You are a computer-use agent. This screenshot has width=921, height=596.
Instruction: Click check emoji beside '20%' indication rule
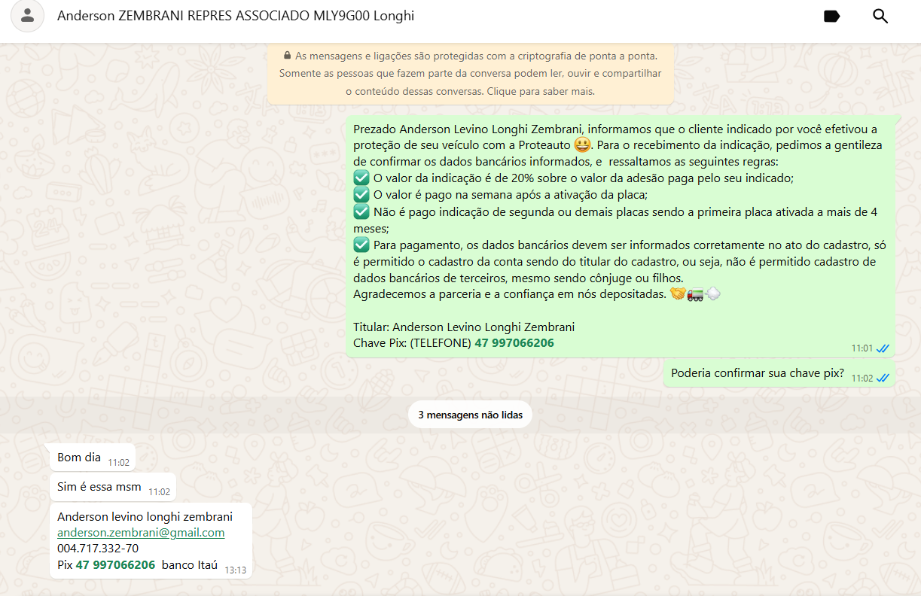tap(361, 178)
